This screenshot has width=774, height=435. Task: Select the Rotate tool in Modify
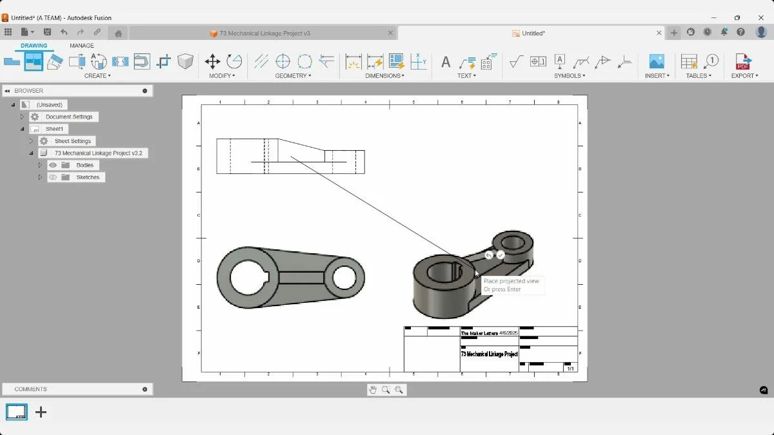pos(234,61)
